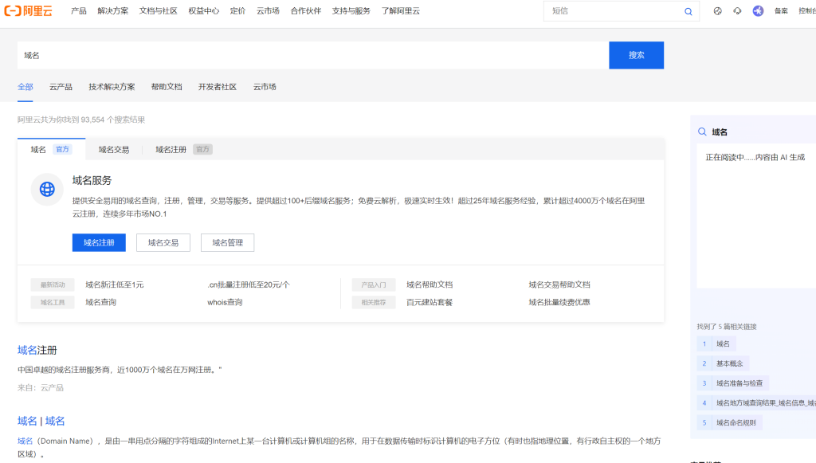Screen dimensions: 816x463
Task: Click the blue 域名注册 button
Action: pyautogui.click(x=99, y=242)
